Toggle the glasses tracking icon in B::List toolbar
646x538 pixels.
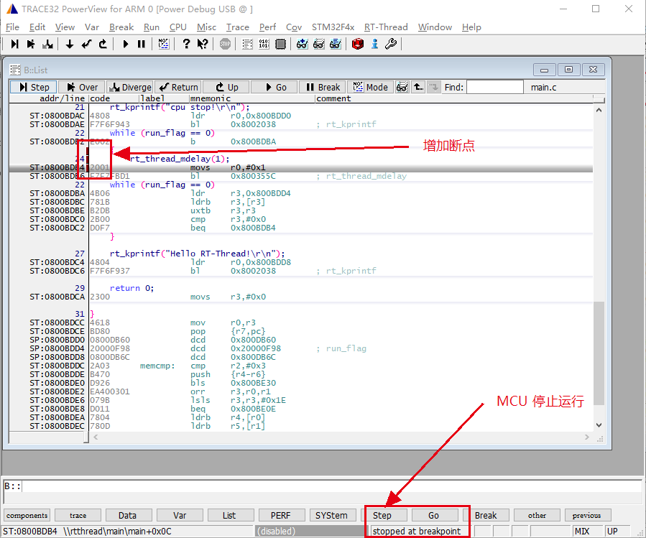[402, 87]
